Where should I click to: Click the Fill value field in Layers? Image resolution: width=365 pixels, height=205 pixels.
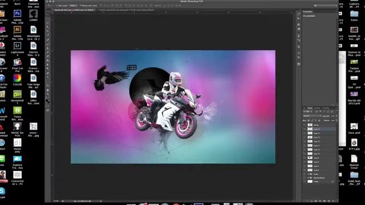[333, 120]
